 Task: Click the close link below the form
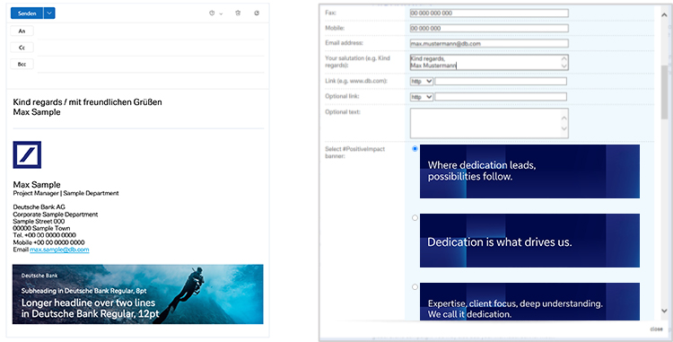pos(656,329)
